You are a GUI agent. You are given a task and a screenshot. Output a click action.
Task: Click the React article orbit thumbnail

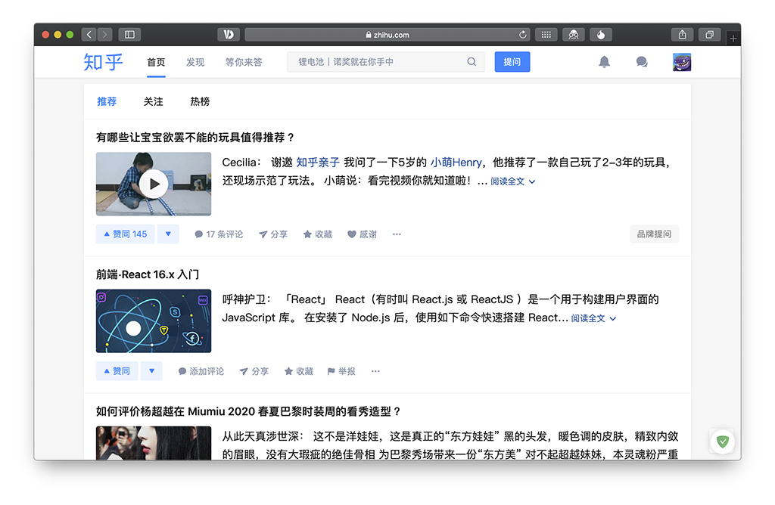154,321
